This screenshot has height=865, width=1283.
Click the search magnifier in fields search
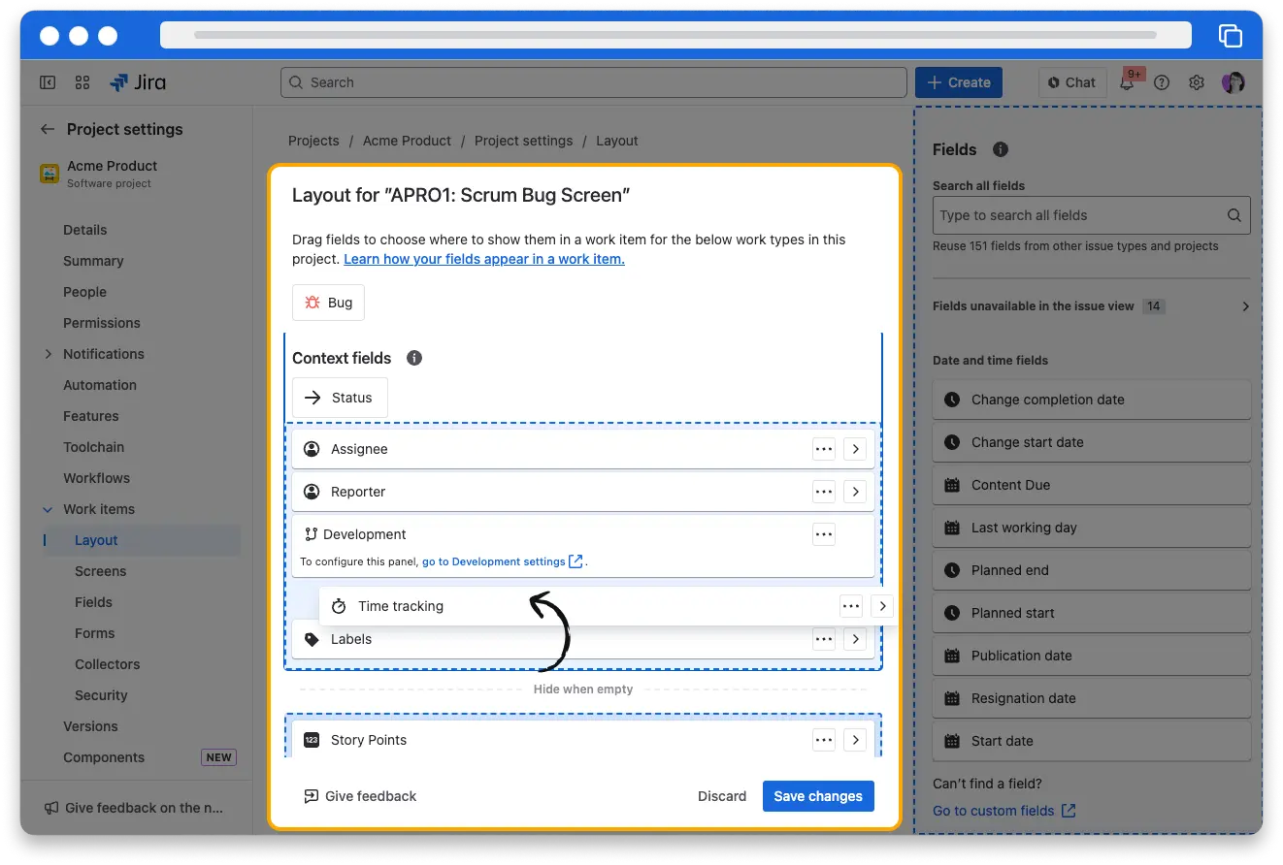[x=1234, y=215]
